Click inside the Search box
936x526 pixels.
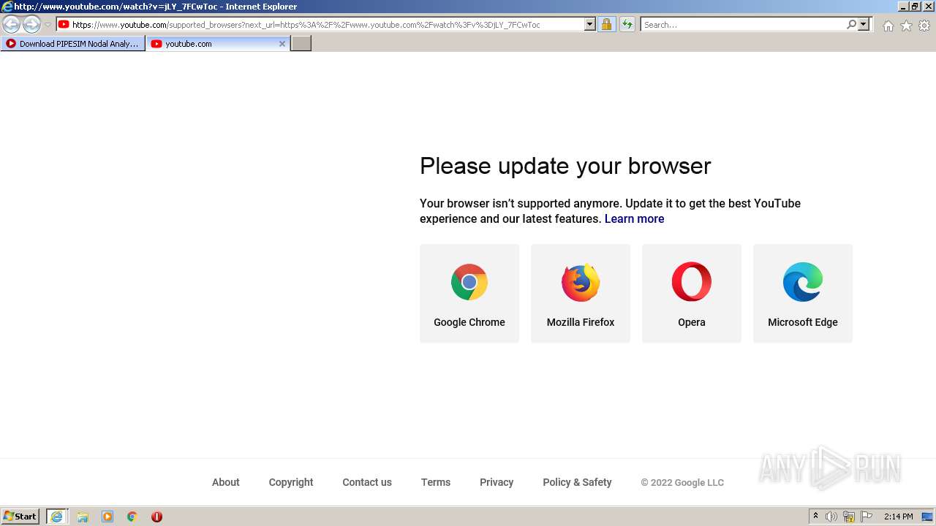coord(743,25)
